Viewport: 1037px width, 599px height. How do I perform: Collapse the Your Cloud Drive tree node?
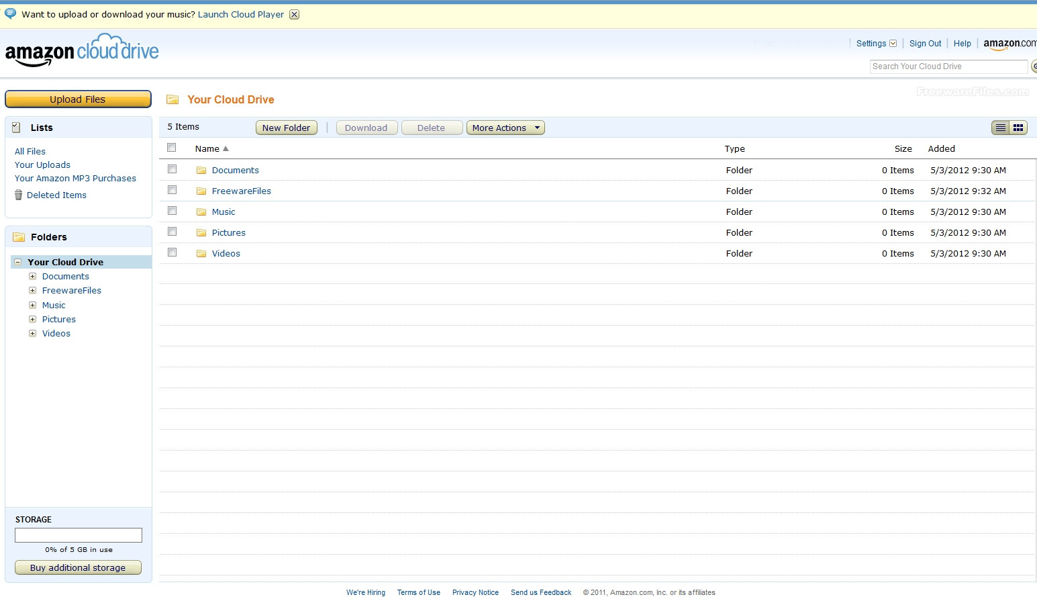pyautogui.click(x=18, y=262)
